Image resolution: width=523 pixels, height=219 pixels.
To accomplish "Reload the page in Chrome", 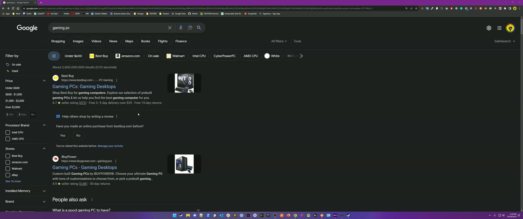I will (13, 9).
